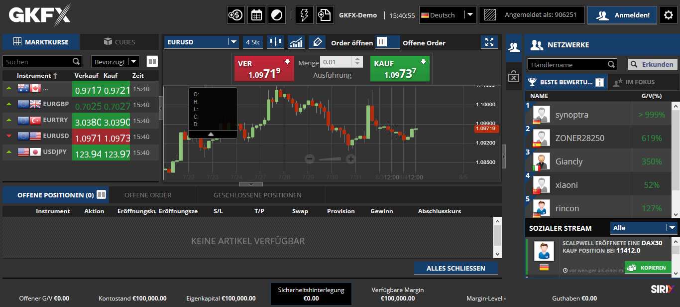The image size is (680, 307).
Task: Click the Instrument column sort arrow
Action: (55, 76)
